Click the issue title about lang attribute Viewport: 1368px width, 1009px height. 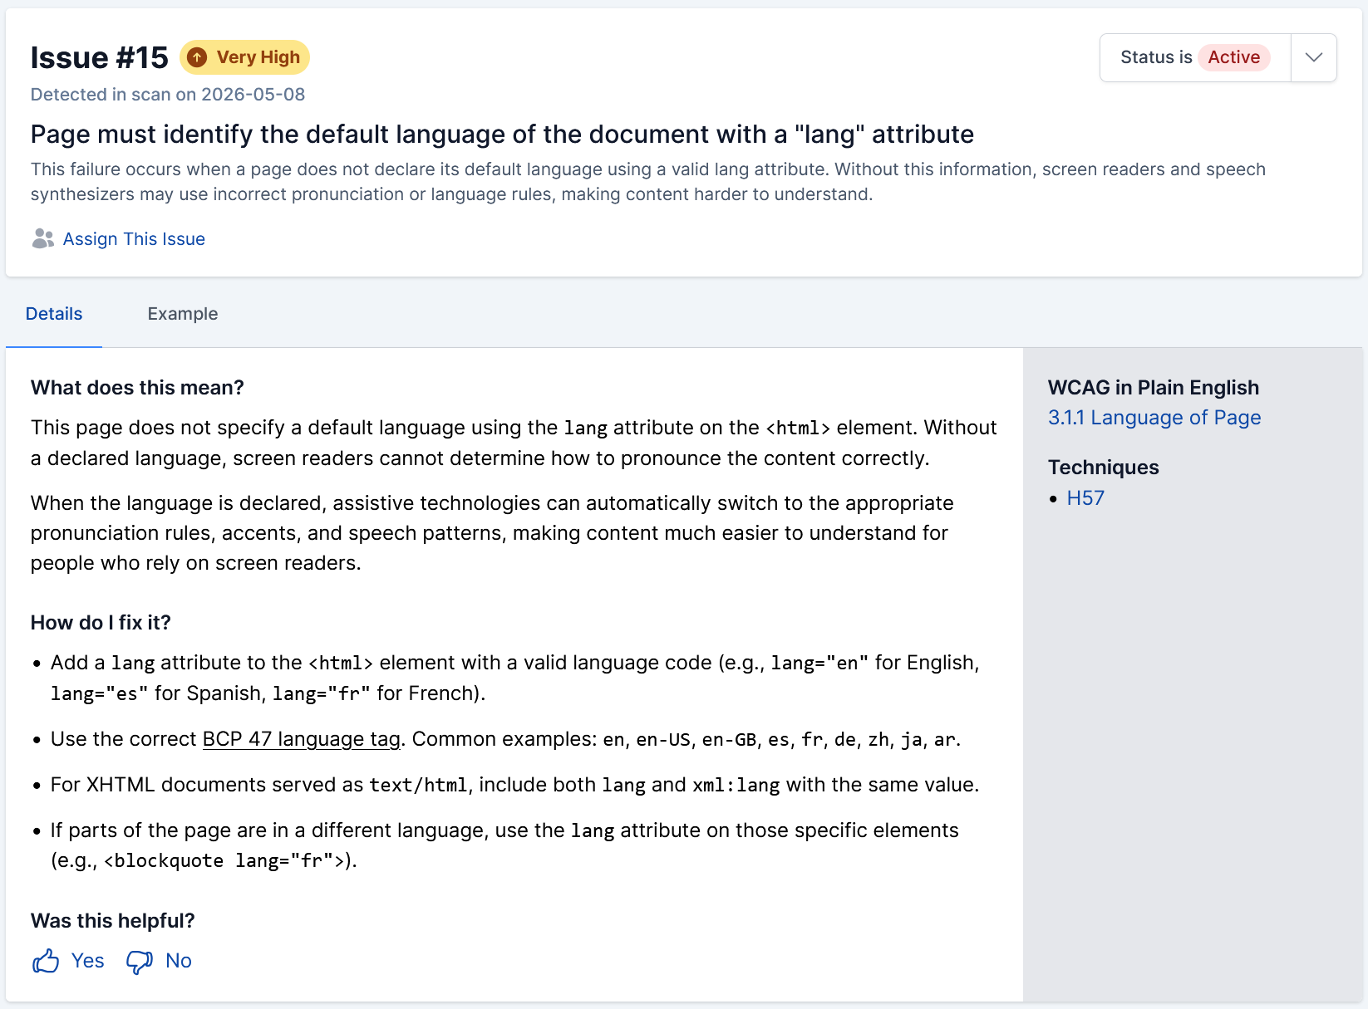click(502, 135)
